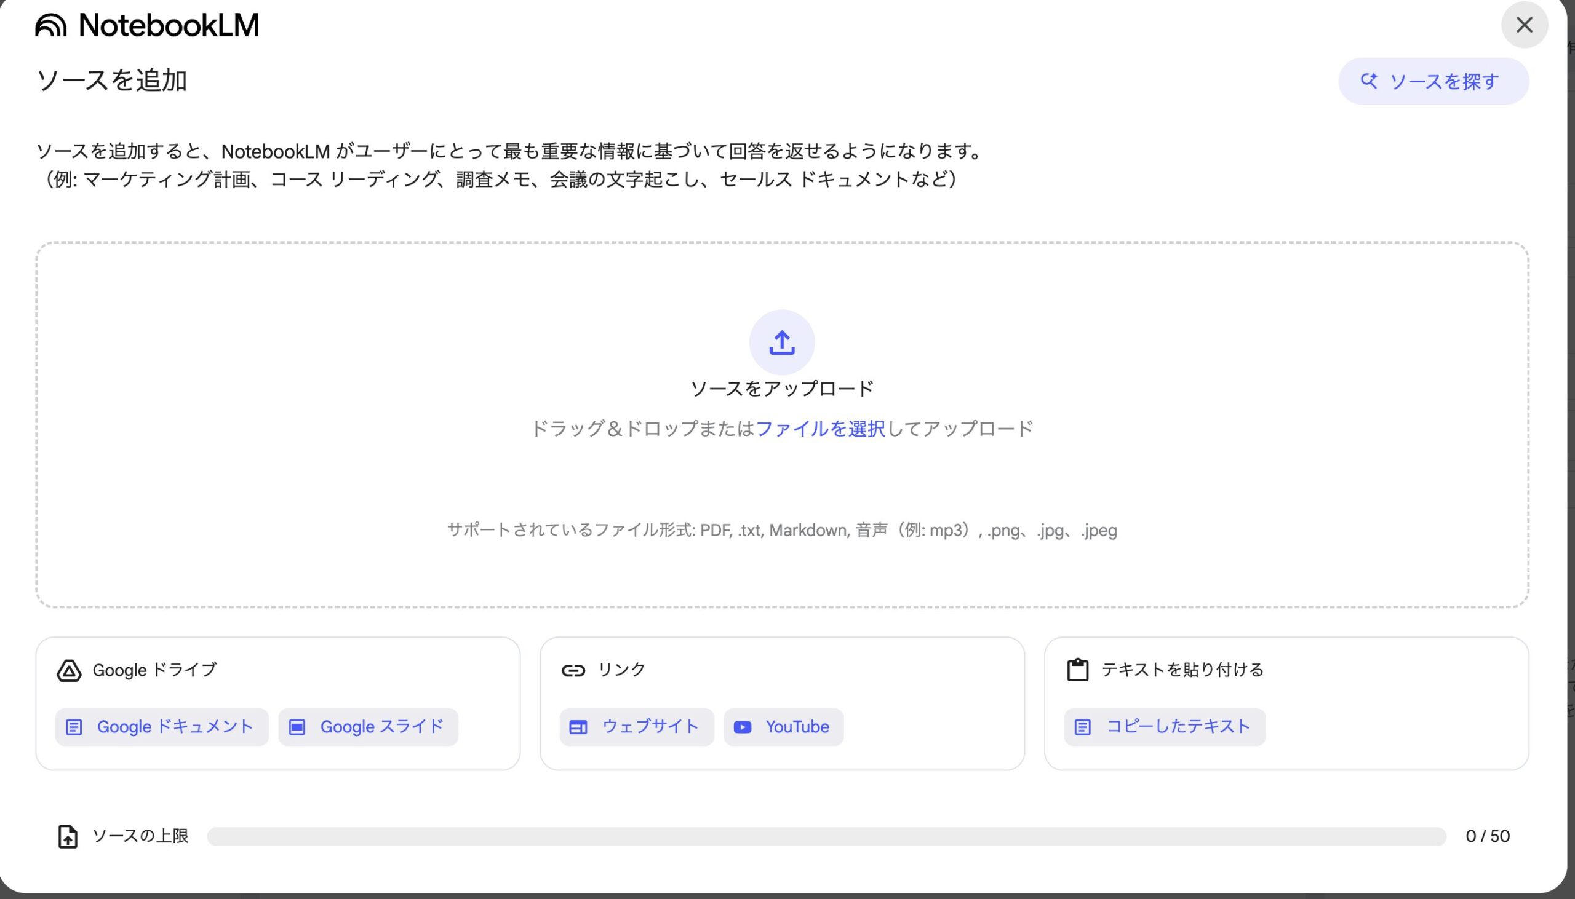This screenshot has height=899, width=1575.
Task: Click the テキストを貼り付ける section title
Action: (x=1183, y=670)
